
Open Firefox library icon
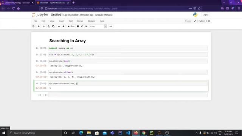[x=222, y=8]
